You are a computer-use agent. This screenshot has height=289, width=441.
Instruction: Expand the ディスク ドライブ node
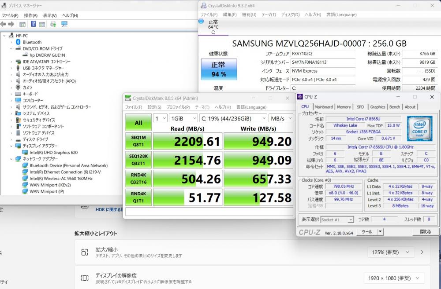[11, 139]
